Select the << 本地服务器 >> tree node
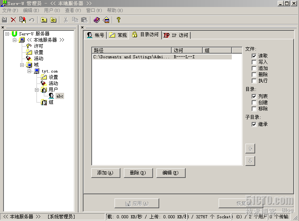 (45, 40)
